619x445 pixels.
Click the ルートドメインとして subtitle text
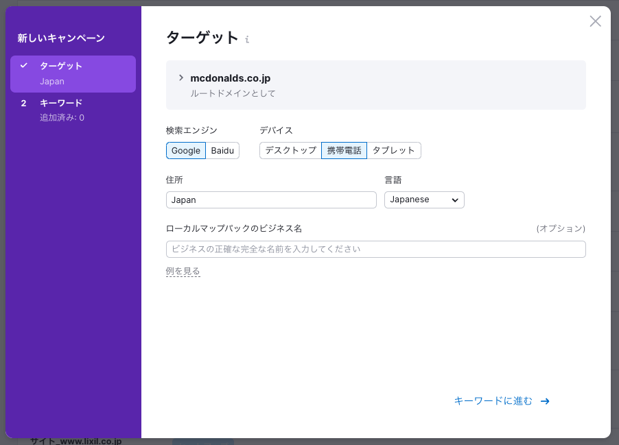click(x=233, y=93)
